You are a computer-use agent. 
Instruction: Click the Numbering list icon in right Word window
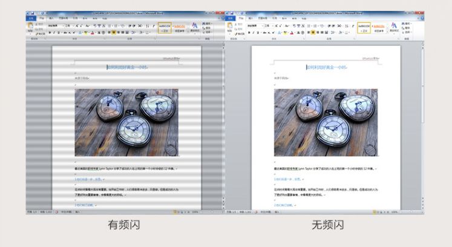click(315, 25)
